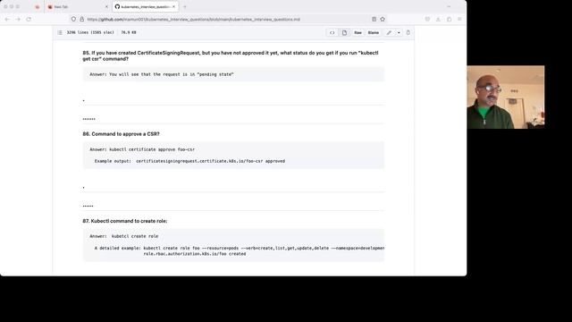The image size is (572, 322).
Task: Delete this file with the trash icon
Action: tap(408, 32)
